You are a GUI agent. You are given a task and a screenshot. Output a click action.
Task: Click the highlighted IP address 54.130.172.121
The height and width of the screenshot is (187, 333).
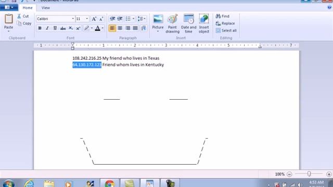87,64
